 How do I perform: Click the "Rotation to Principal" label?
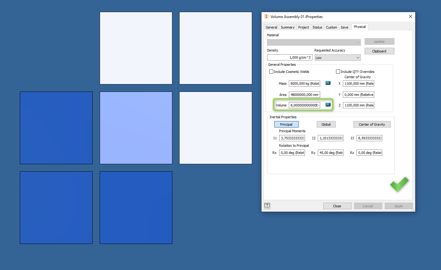(x=294, y=146)
